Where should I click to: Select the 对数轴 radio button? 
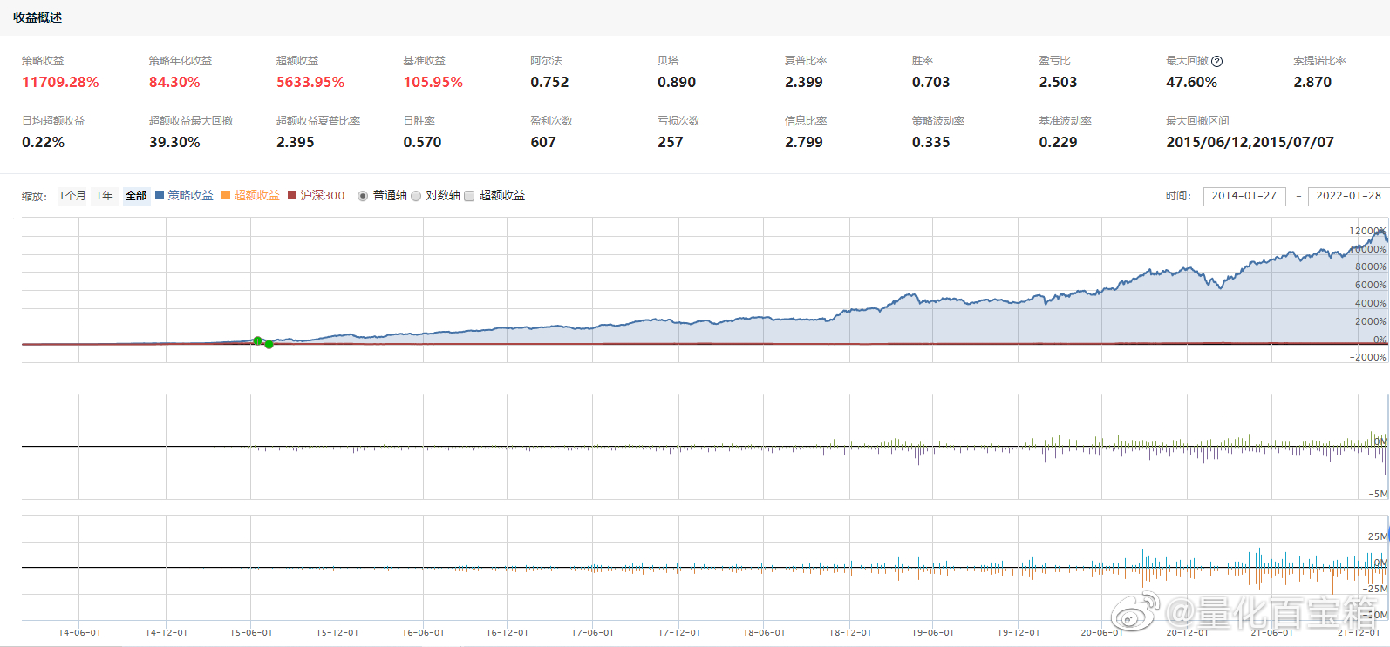pyautogui.click(x=416, y=196)
